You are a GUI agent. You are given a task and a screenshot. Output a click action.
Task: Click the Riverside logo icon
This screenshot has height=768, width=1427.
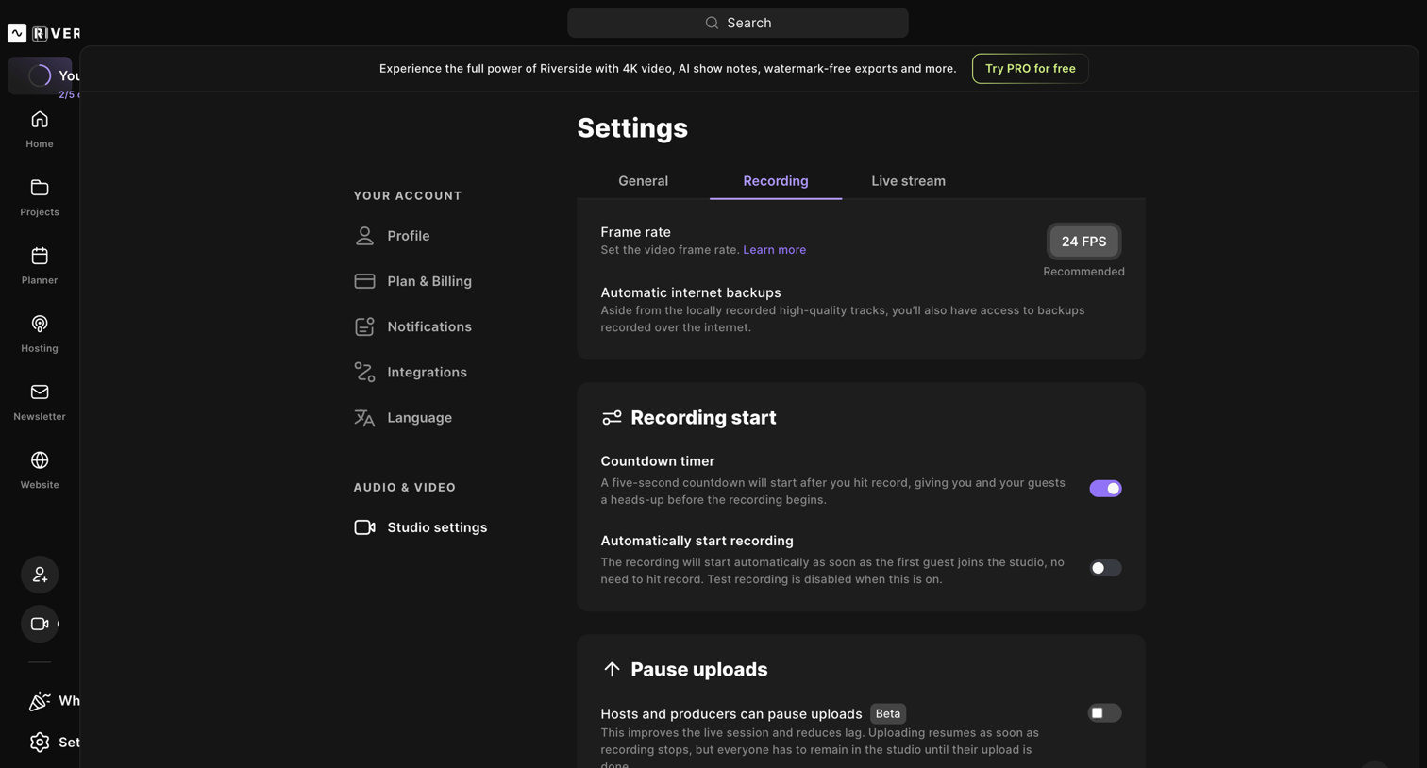(17, 33)
